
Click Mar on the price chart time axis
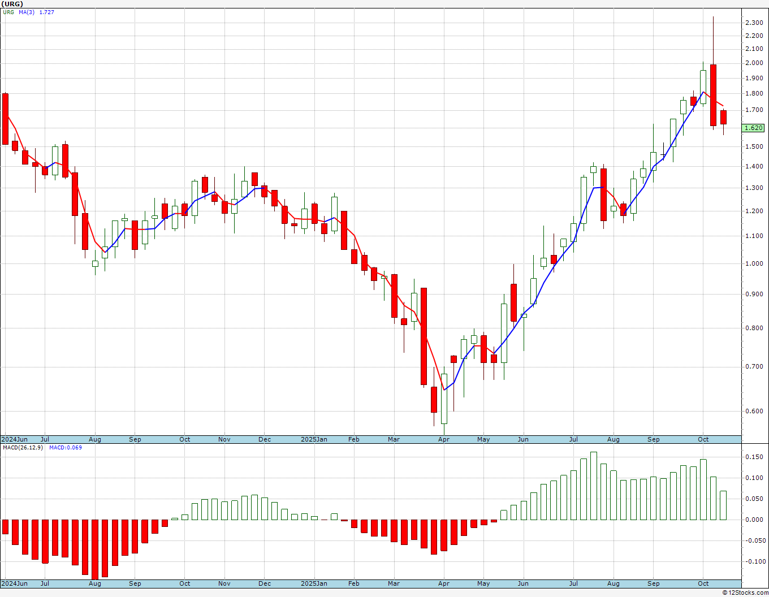394,439
